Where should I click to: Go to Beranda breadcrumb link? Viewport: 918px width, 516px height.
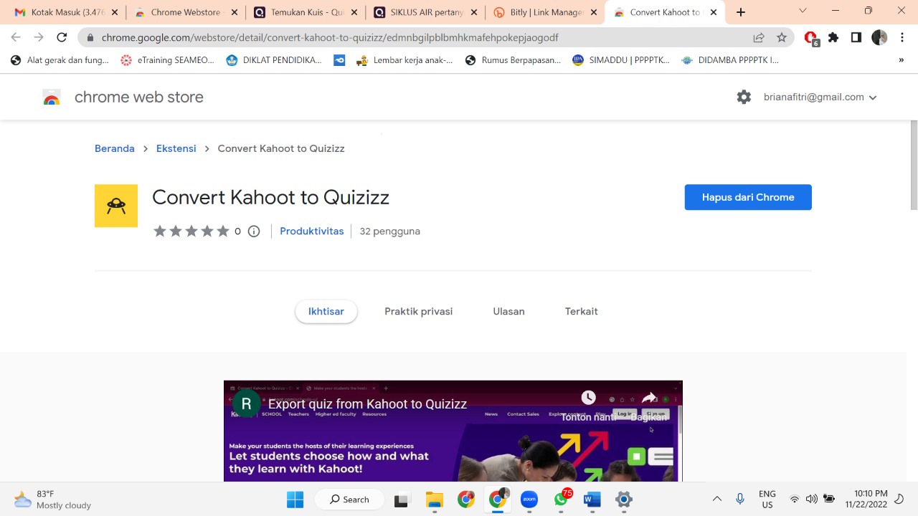(115, 148)
